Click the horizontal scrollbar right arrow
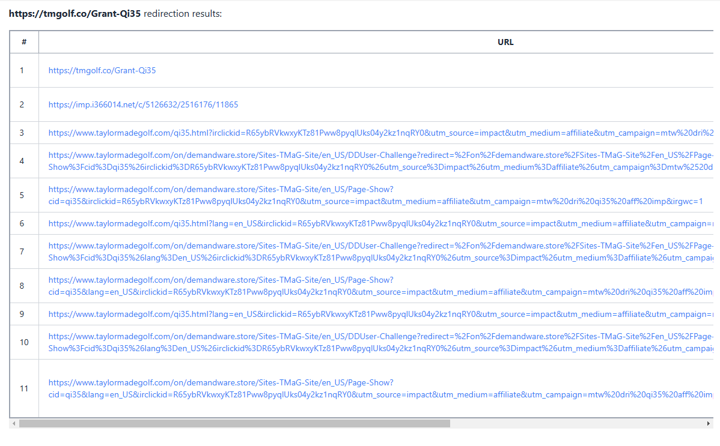The height and width of the screenshot is (446, 720). 709,424
